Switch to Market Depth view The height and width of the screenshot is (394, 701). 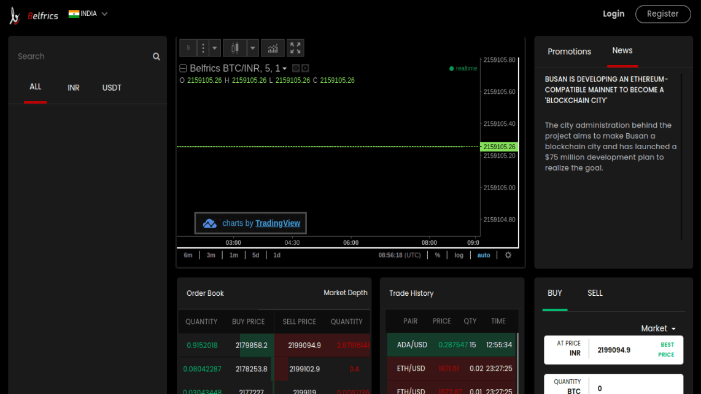coord(346,293)
